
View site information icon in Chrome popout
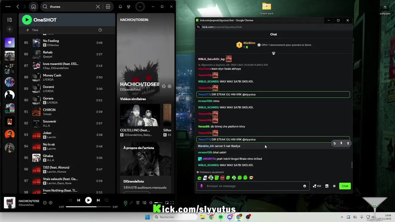pos(198,27)
